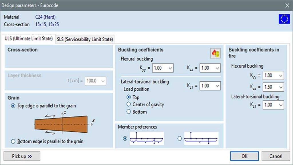The height and width of the screenshot is (165, 293).
Task: Select Bottom edge parallel to grain
Action: click(13, 141)
